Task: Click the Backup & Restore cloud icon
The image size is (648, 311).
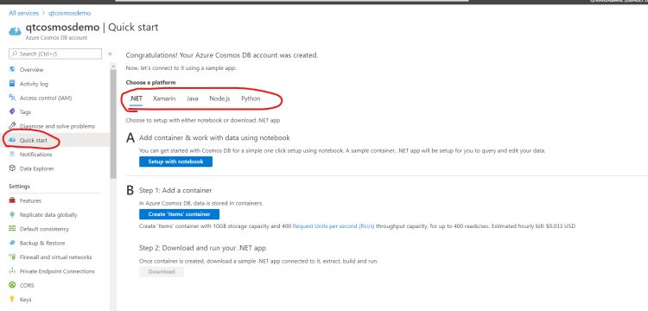Action: click(x=12, y=243)
